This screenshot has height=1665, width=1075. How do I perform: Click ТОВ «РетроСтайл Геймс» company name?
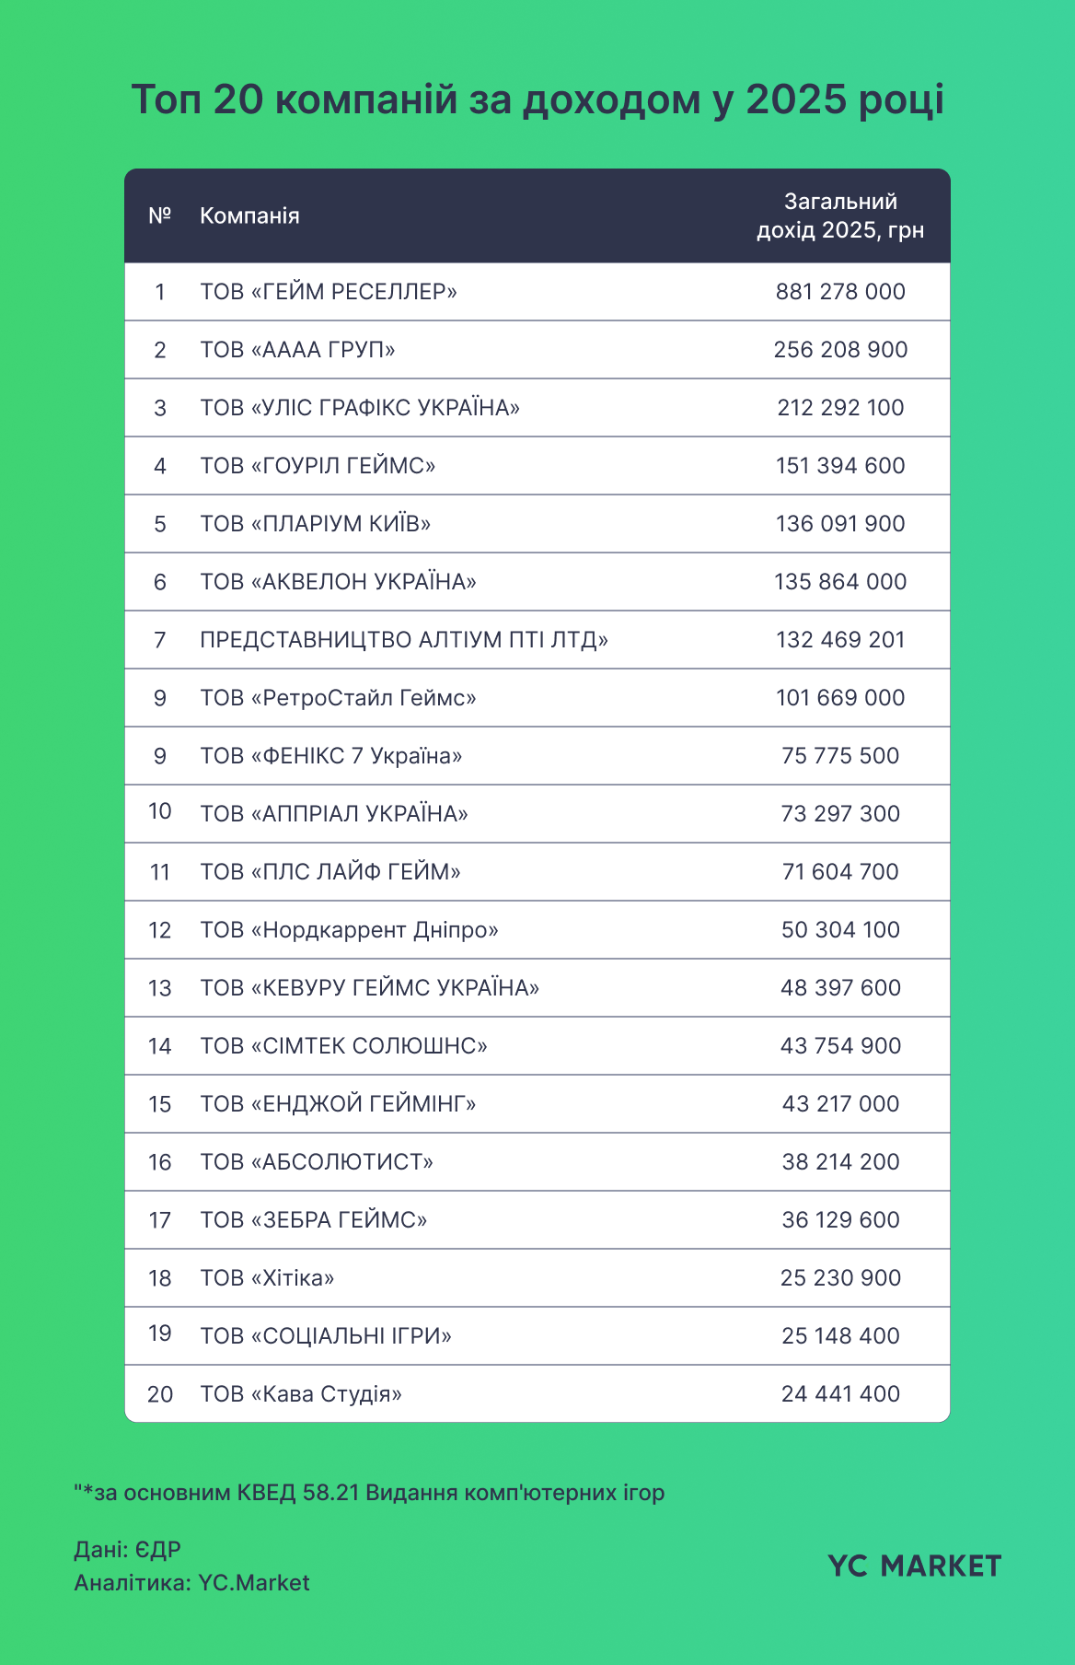click(338, 698)
